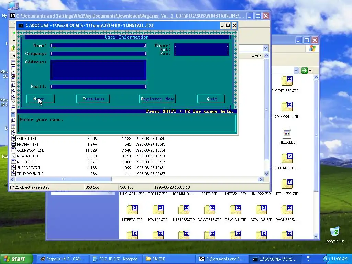Click the Go button in Explorer
Viewport: 352px width, 264px height.
308,70
